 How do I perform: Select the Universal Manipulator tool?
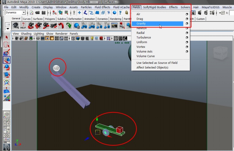pos(7,83)
